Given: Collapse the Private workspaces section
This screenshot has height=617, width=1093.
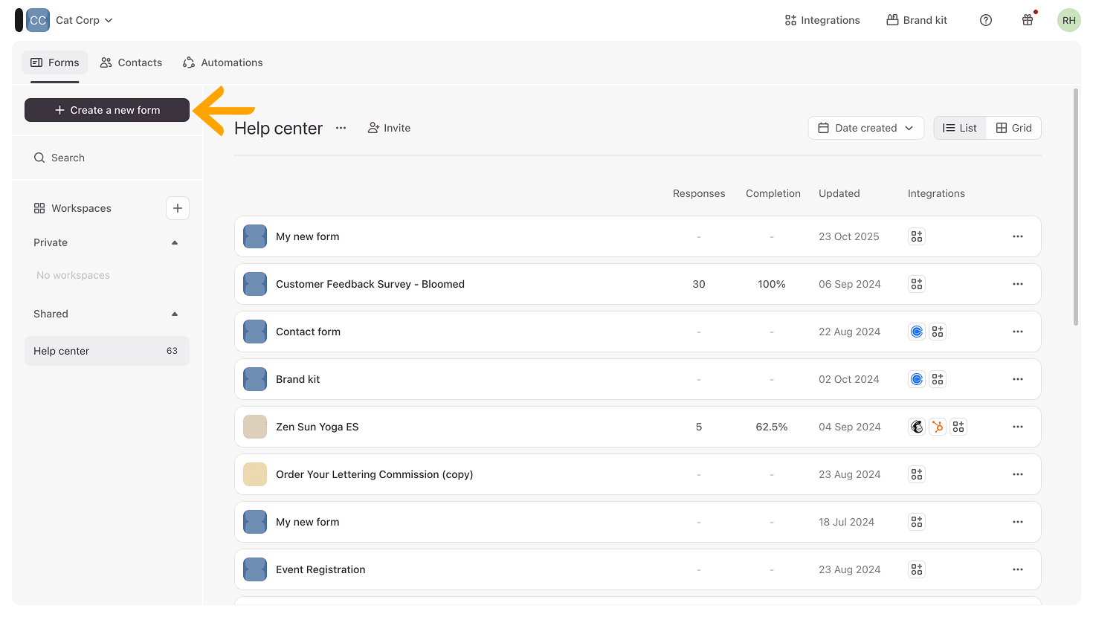Looking at the screenshot, I should click(175, 242).
